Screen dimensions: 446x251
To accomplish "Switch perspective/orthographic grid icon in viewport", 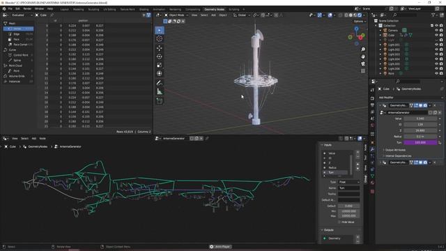I will point(363,71).
